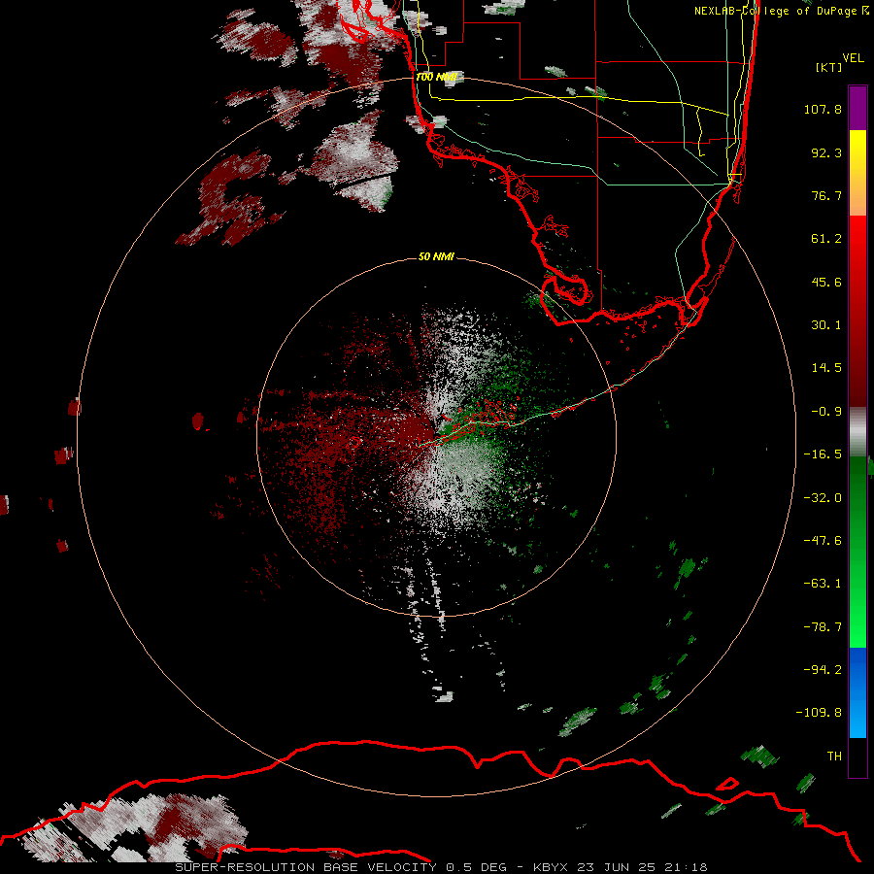Select the 14.5 value on the velocity scale

826,368
